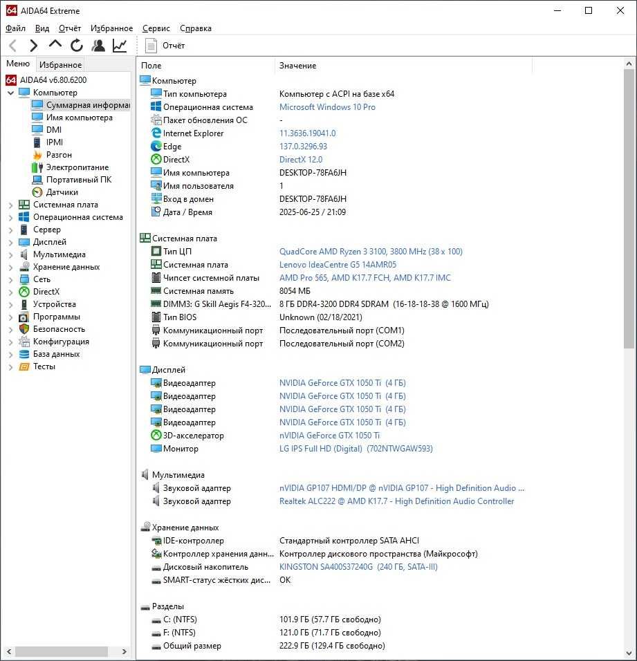Click the Сервер tree icon
This screenshot has width=637, height=661.
[24, 230]
